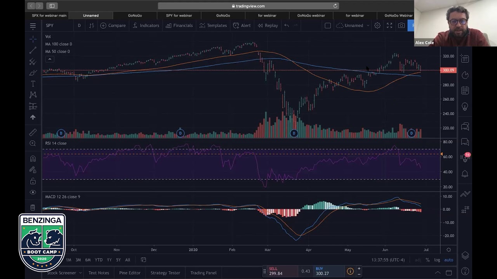Open the Indicators dialog
This screenshot has height=279, width=497.
(146, 26)
